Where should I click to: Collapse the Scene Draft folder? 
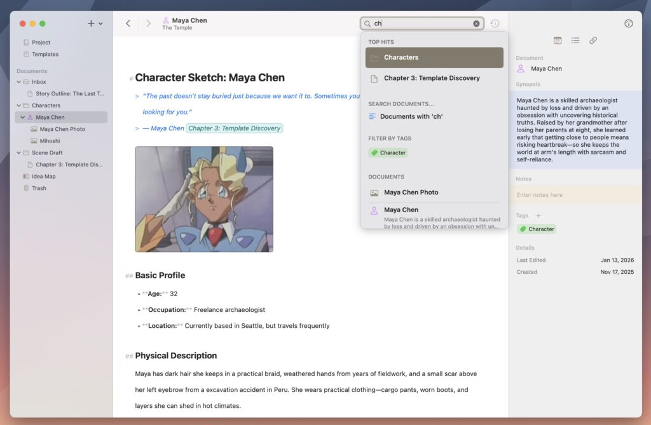pyautogui.click(x=18, y=152)
